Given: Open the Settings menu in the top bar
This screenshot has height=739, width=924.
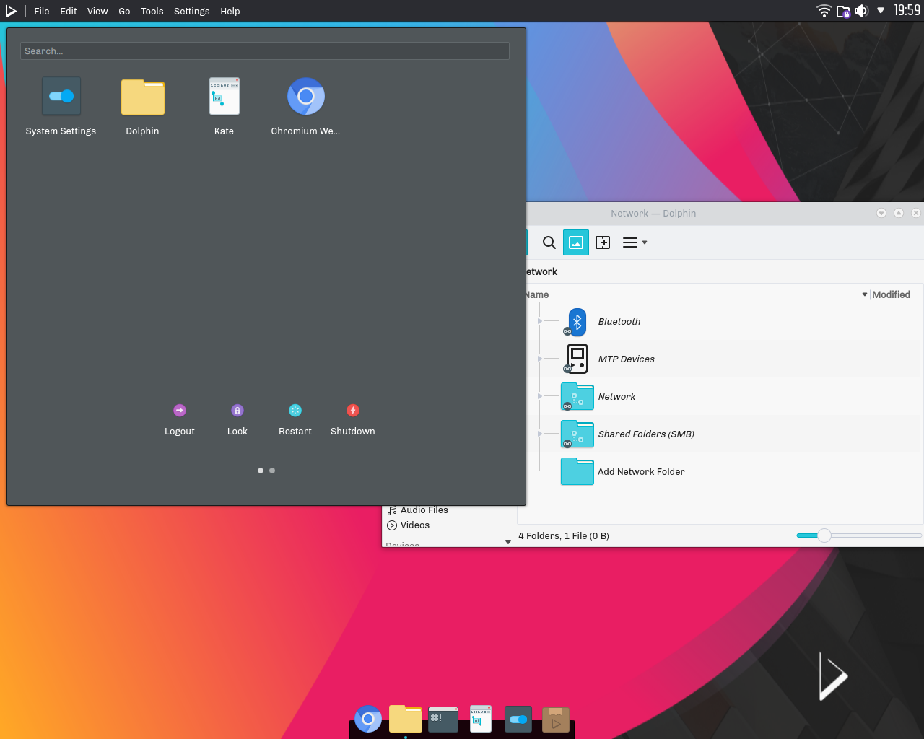Looking at the screenshot, I should [x=192, y=11].
